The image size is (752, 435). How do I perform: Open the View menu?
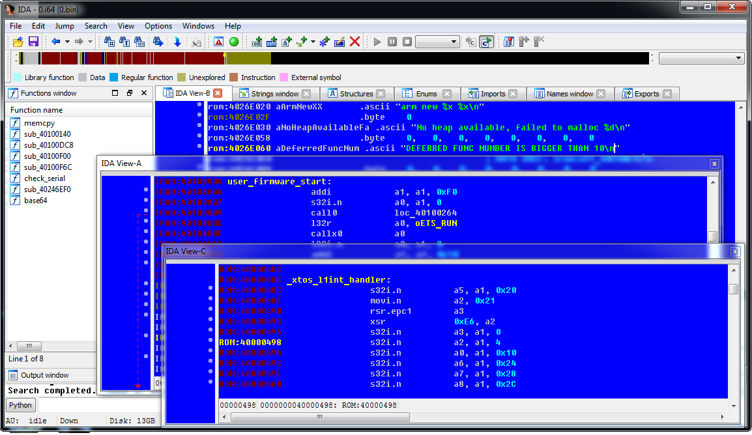[x=126, y=26]
